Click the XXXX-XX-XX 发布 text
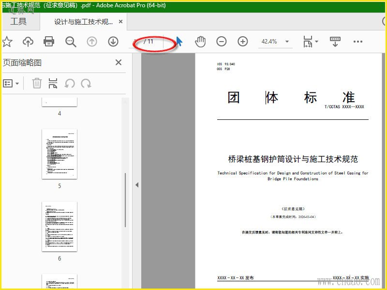This screenshot has height=290, width=387. tap(236, 277)
